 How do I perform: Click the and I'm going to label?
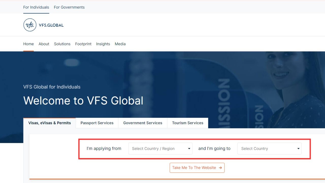tap(214, 149)
